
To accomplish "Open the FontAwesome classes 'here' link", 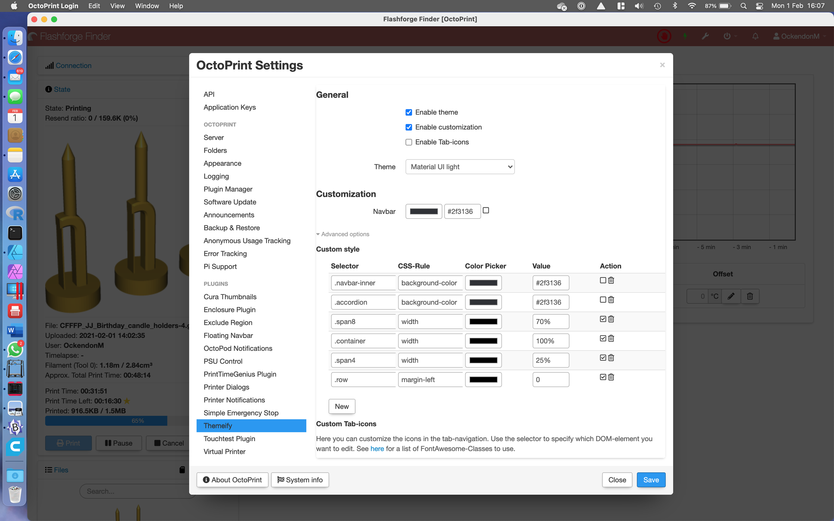I will 377,448.
